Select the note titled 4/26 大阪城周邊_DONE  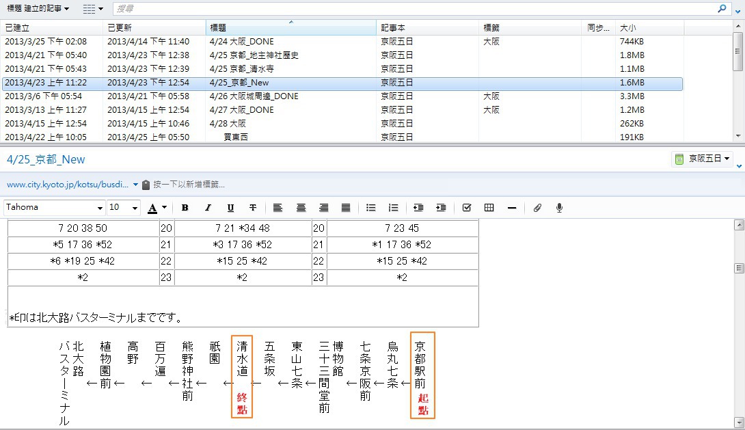[x=254, y=96]
